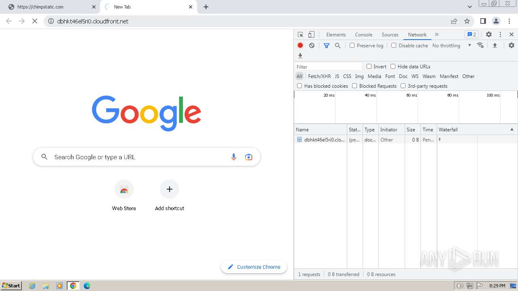Switch to the Elements tab

[336, 35]
